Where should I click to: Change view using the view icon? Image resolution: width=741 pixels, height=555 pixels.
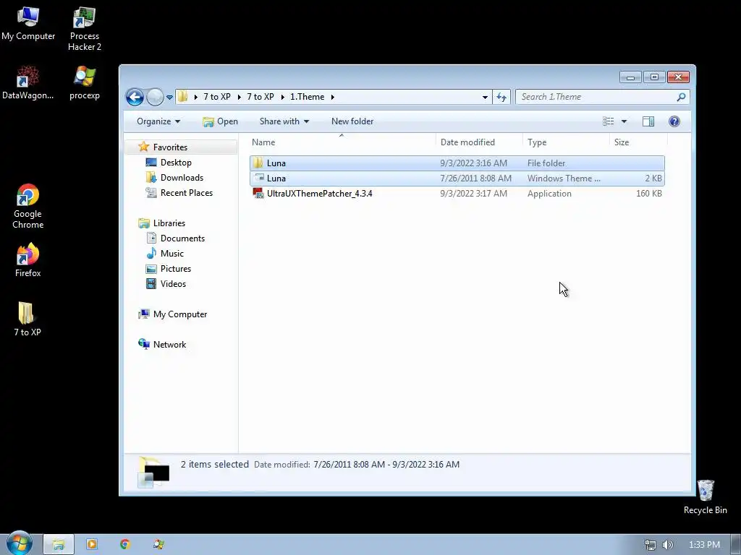point(608,121)
